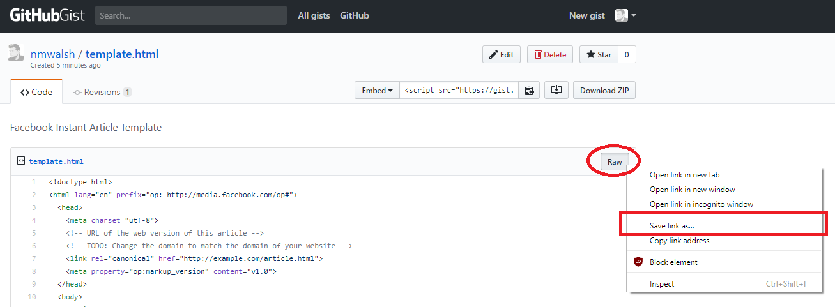Image resolution: width=835 pixels, height=307 pixels.
Task: Click the GitHub Gist logo
Action: 47,15
